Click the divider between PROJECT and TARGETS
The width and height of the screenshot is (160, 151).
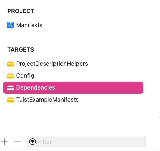tap(73, 42)
